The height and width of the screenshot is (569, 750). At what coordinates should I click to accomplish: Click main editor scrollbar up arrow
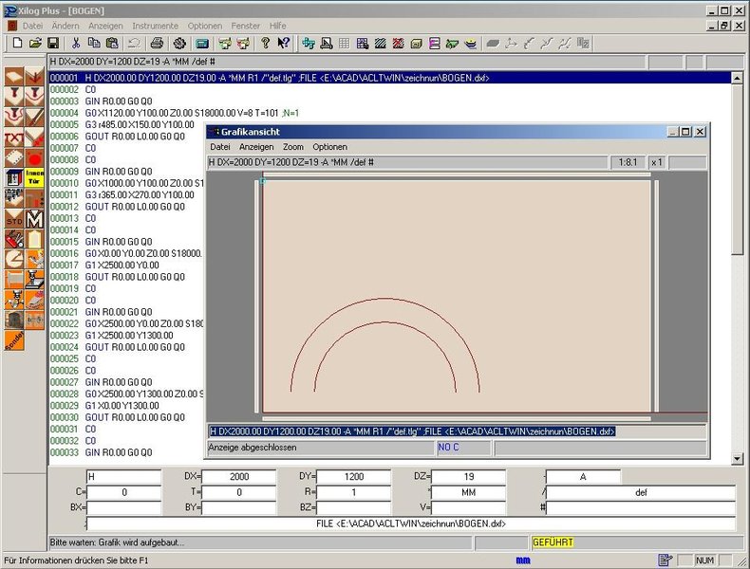tap(737, 78)
